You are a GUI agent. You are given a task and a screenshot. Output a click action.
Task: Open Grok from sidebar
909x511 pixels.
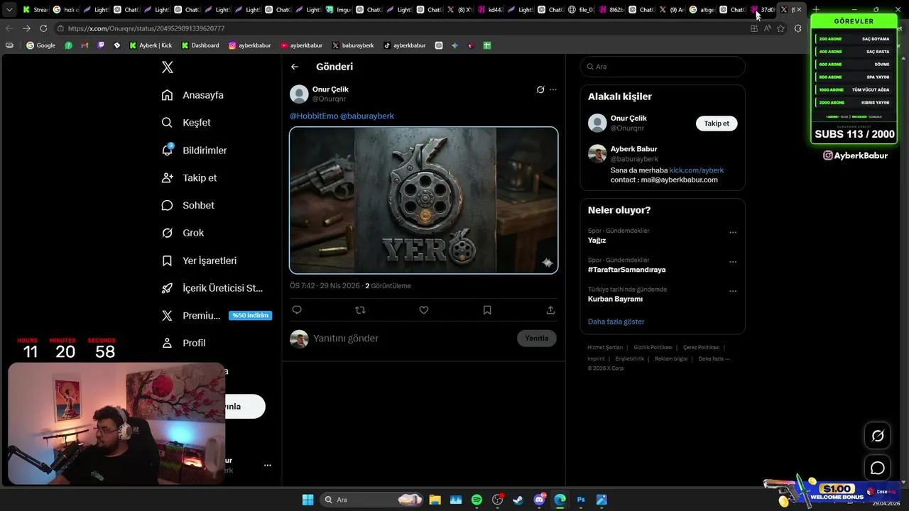183,233
